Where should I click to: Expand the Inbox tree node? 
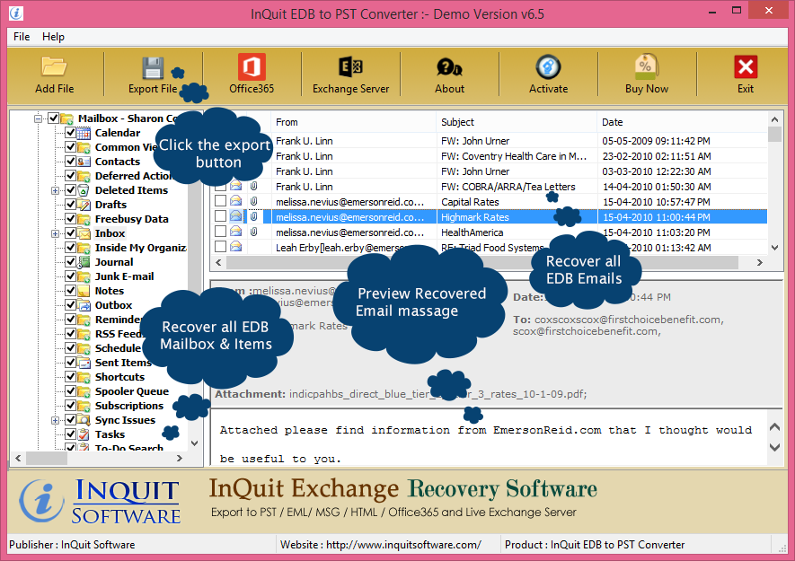(x=56, y=233)
